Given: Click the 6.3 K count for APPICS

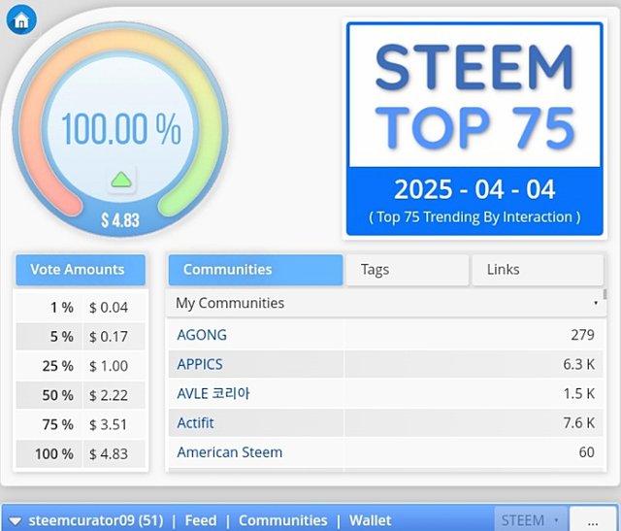Looking at the screenshot, I should tap(578, 364).
